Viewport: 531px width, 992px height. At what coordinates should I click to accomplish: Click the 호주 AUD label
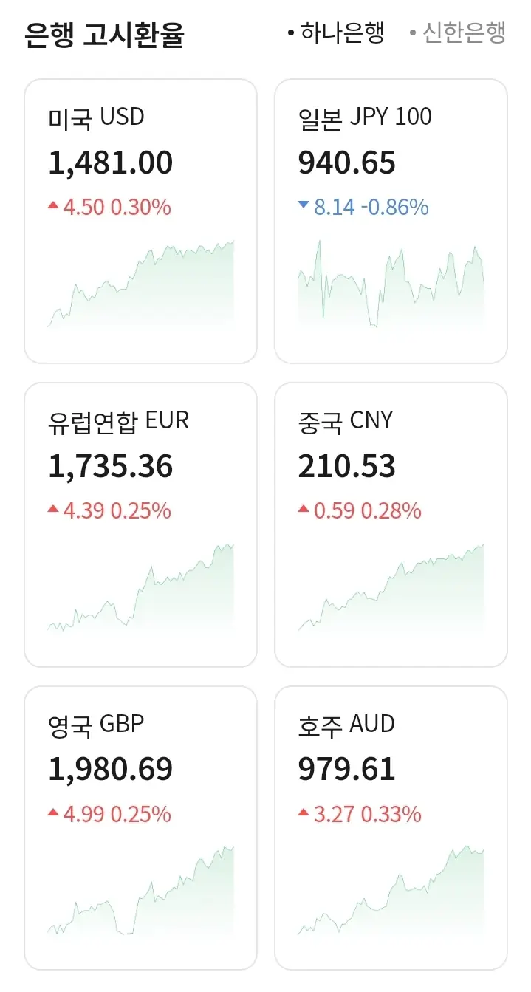pyautogui.click(x=346, y=725)
